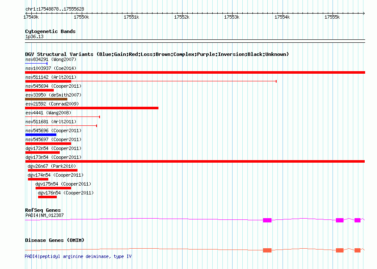377x269 pixels.
Task: Open the PADI4|NM_012387 RefSeq gene label
Action: click(x=44, y=215)
